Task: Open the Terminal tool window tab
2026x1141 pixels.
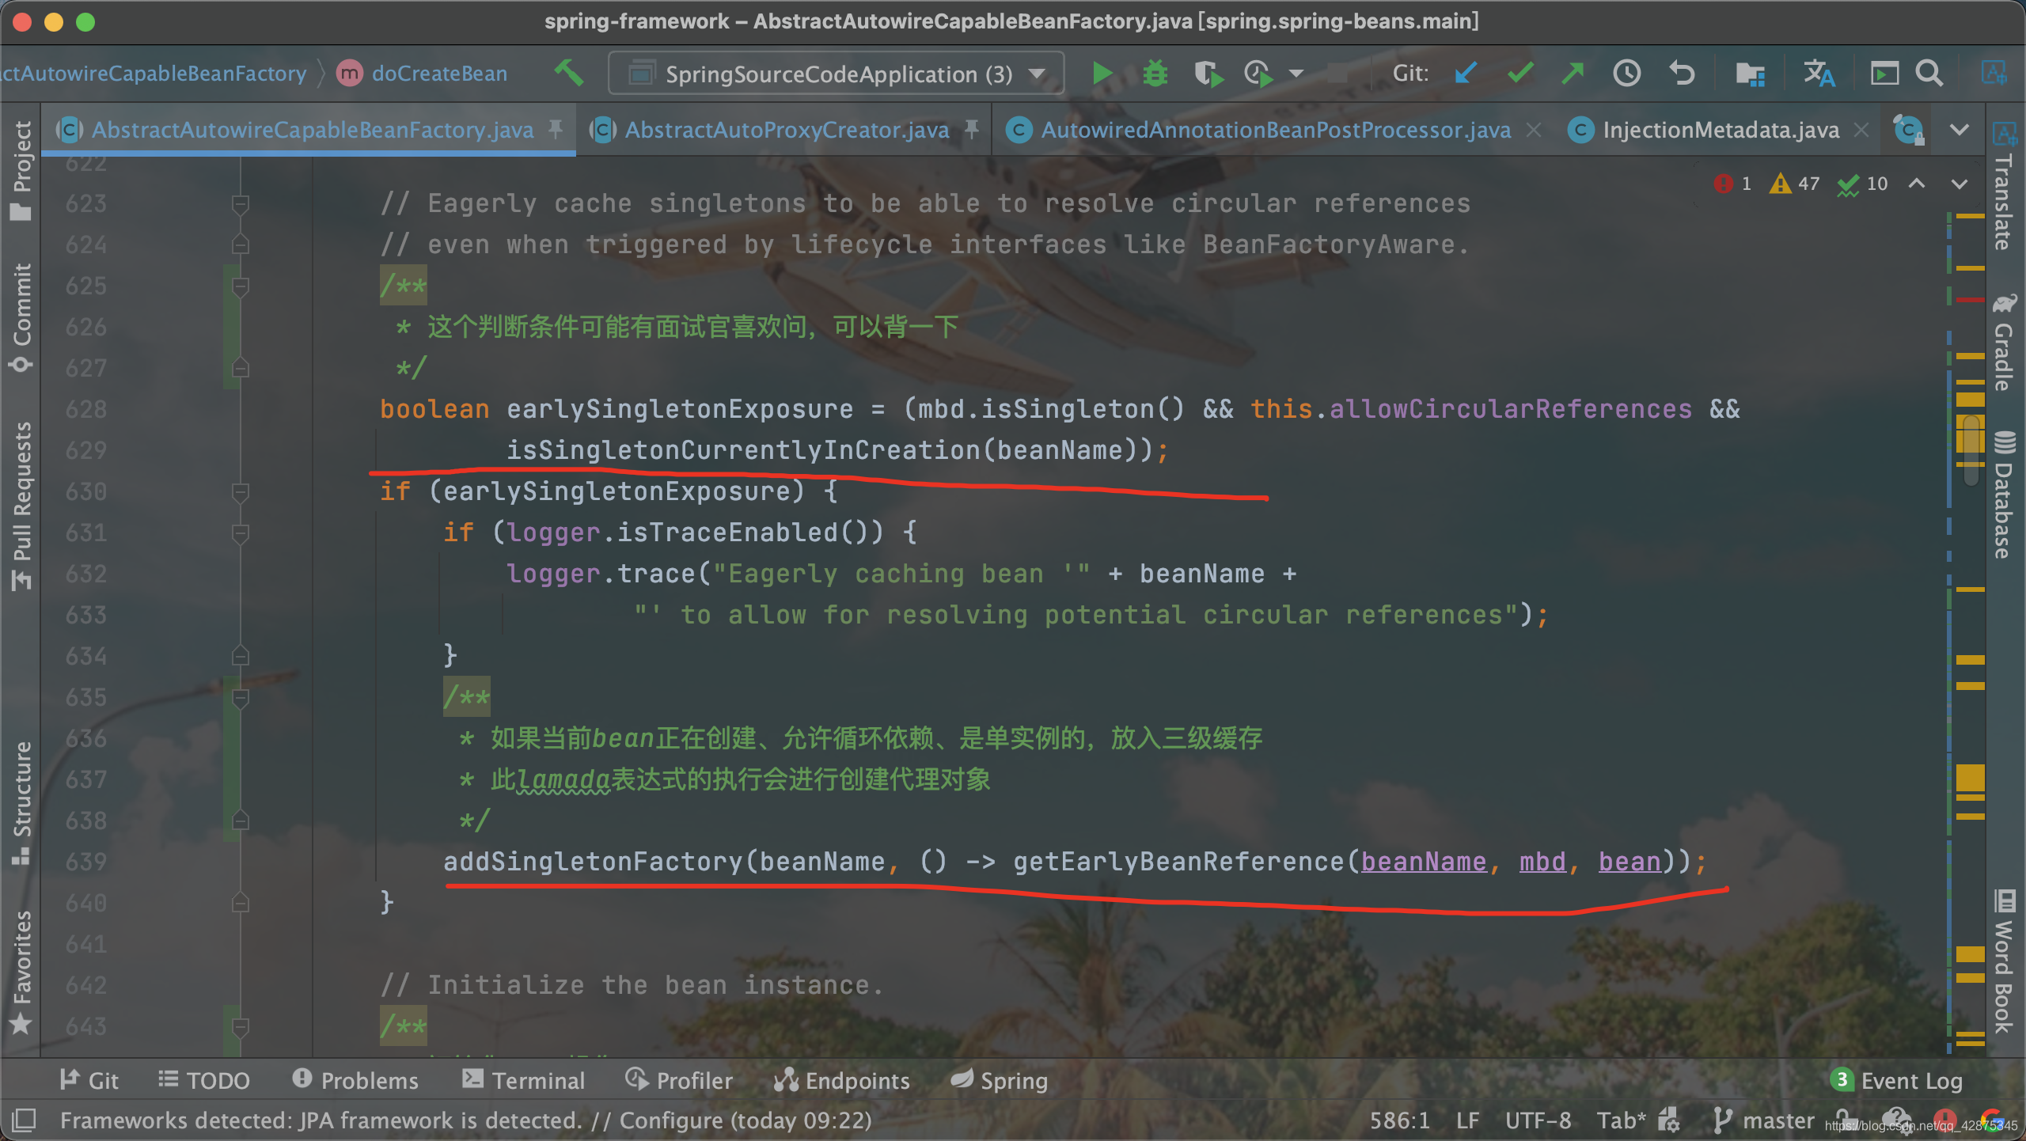Action: click(524, 1080)
